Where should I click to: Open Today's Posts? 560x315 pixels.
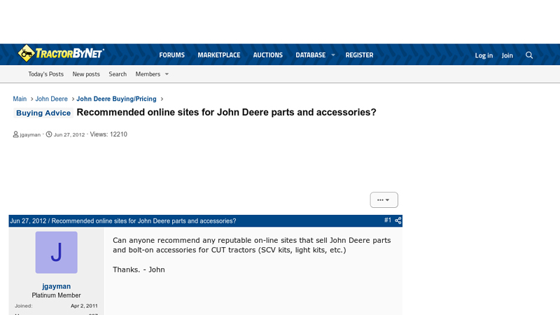[x=45, y=74]
